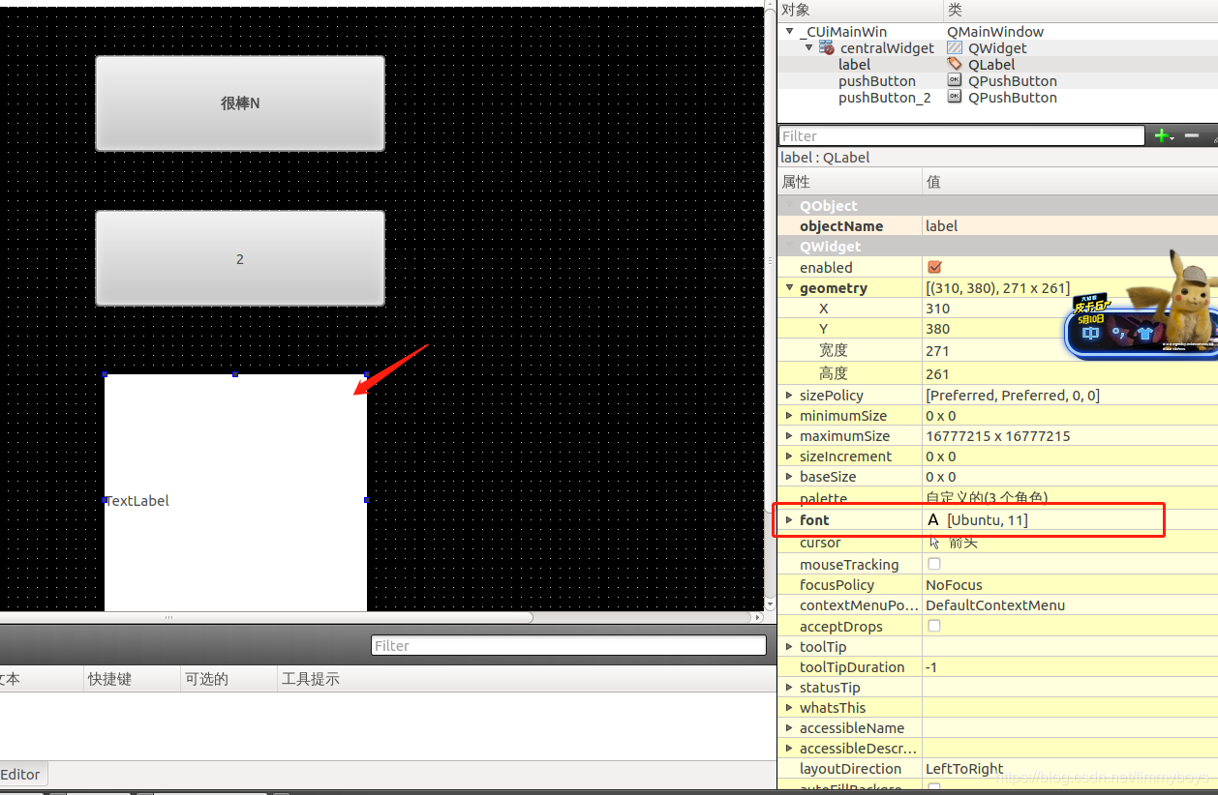The height and width of the screenshot is (795, 1218).
Task: Expand the baseSize property
Action: pos(789,476)
